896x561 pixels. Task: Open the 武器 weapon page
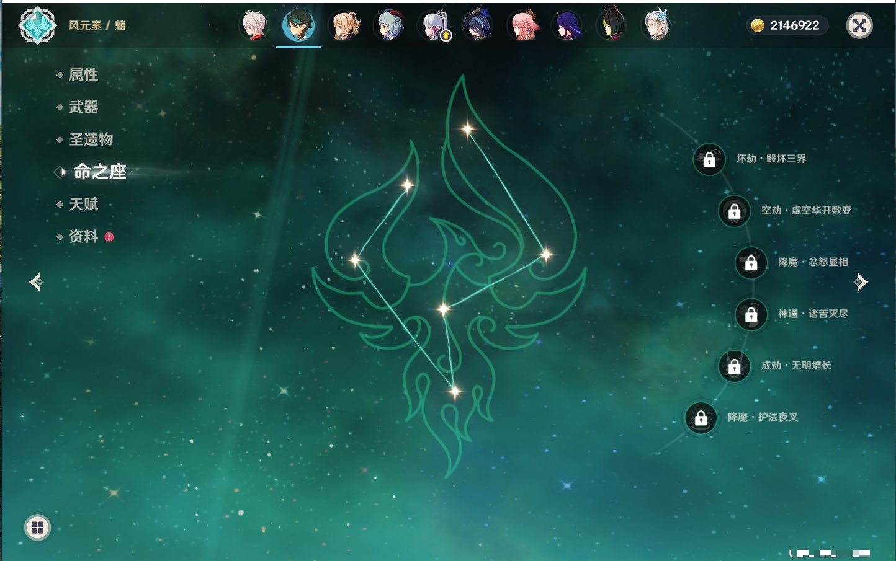tap(83, 107)
